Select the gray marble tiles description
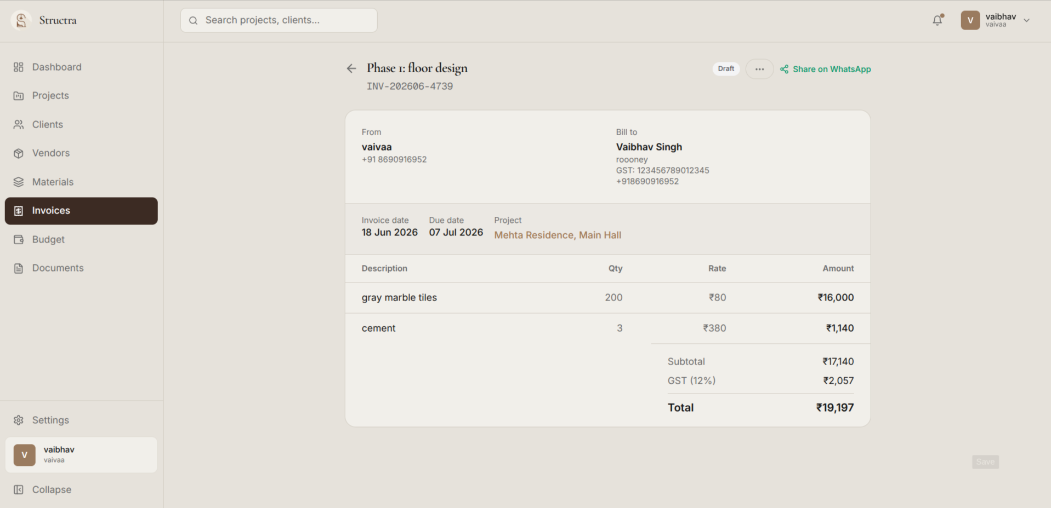Viewport: 1051px width, 508px height. pos(399,297)
